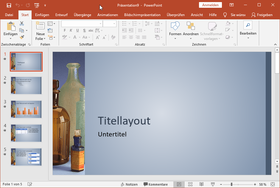Toggle italic formatting (K)
Screen dimensions: 280x188
[x=71, y=30]
